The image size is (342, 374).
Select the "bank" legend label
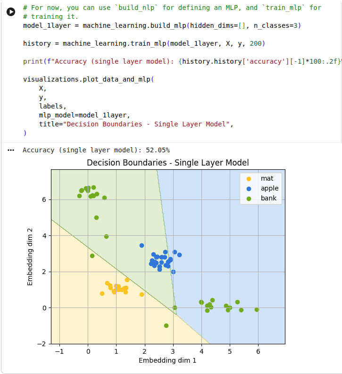(x=268, y=199)
